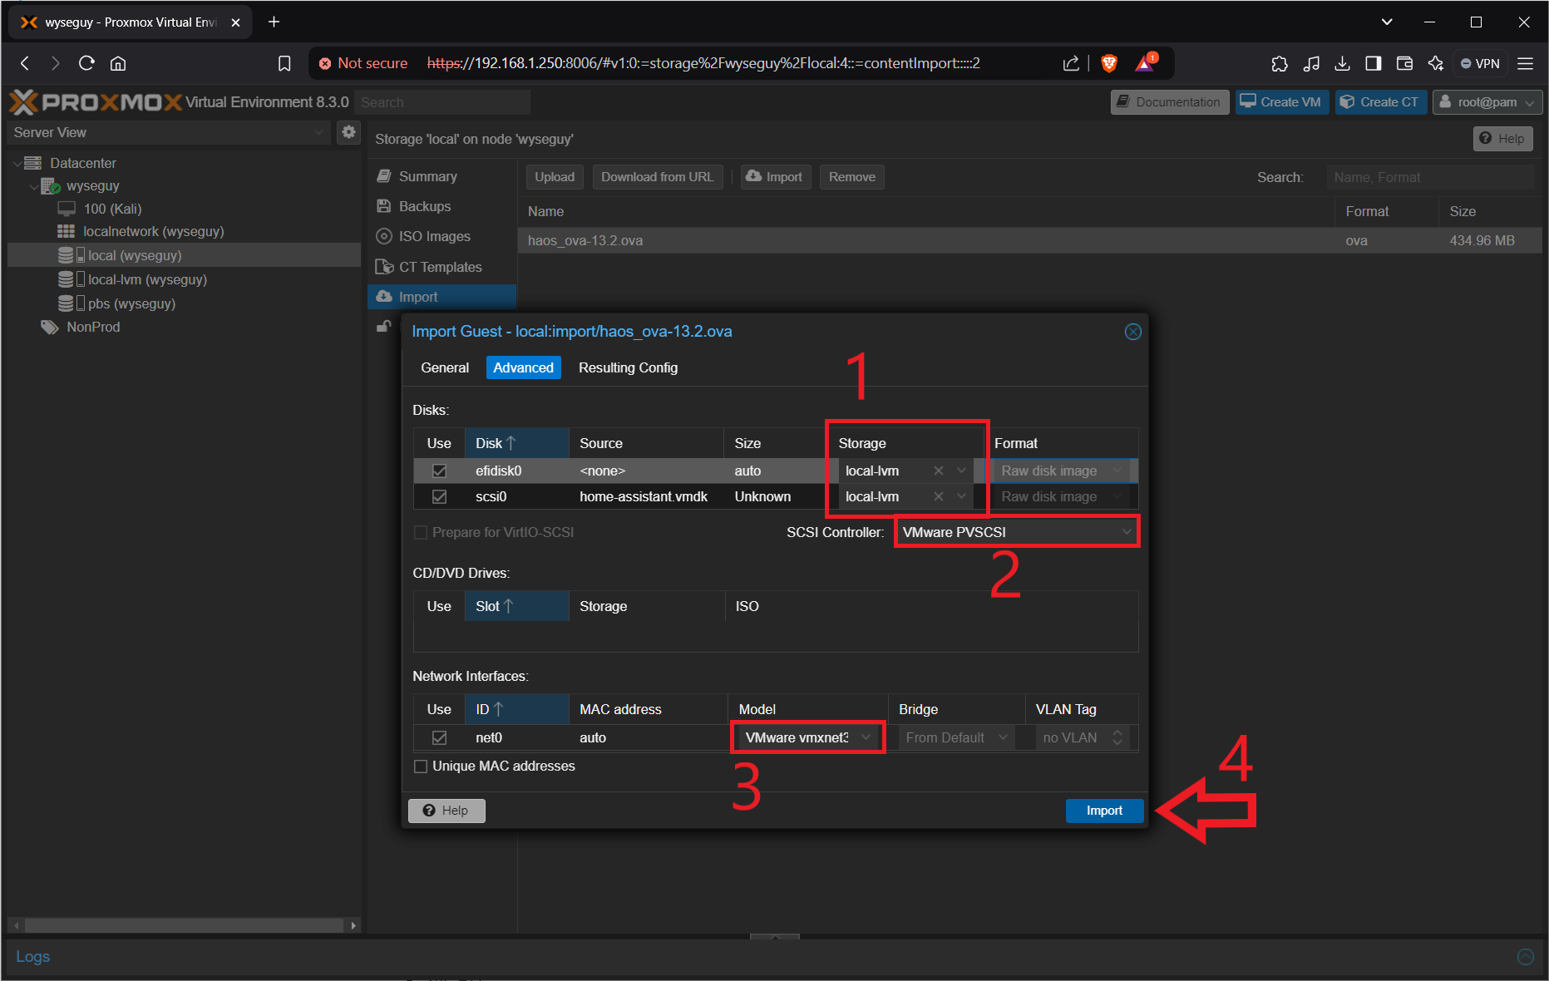Screen dimensions: 1549x981
Task: Open the scsi0 Storage dropdown
Action: (962, 496)
